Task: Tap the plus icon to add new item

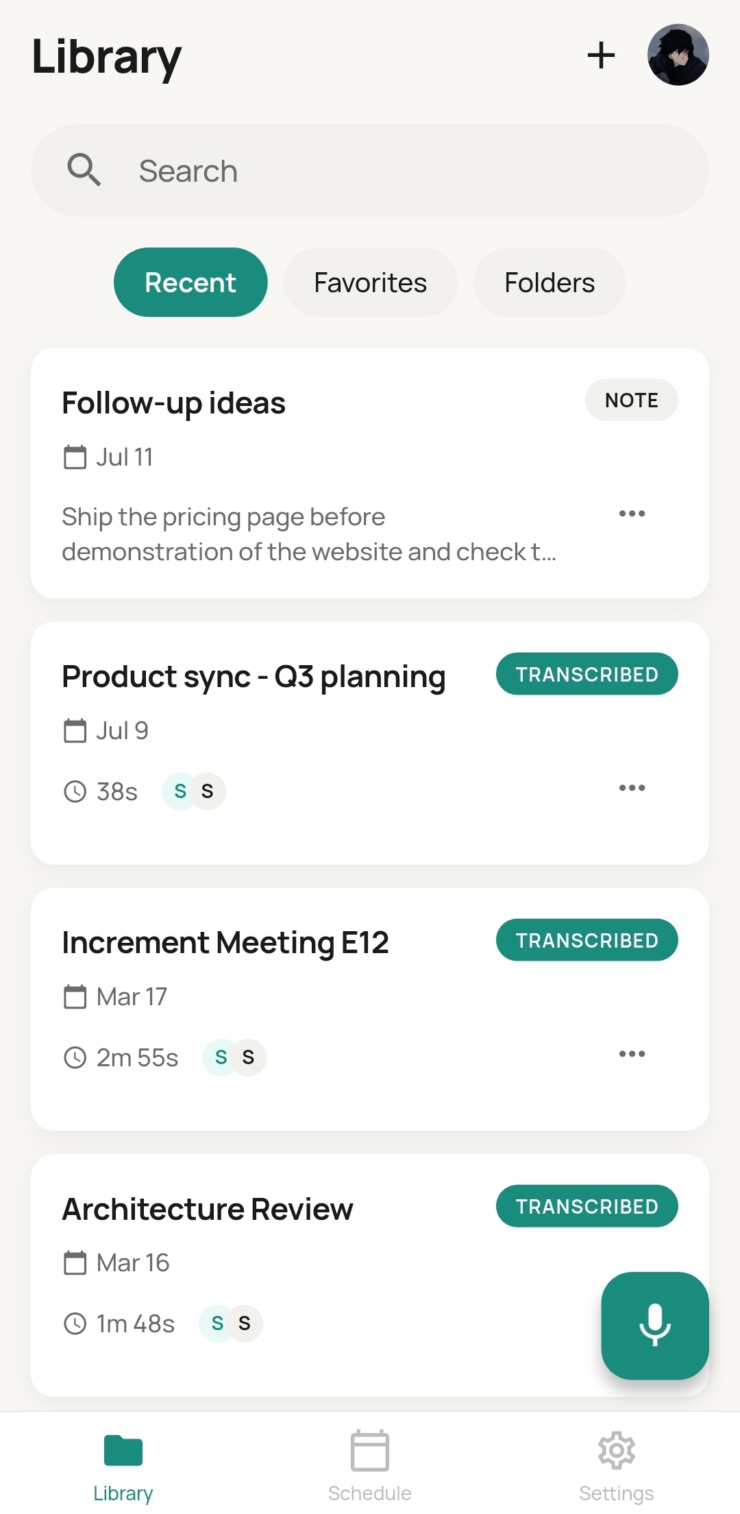Action: [601, 55]
